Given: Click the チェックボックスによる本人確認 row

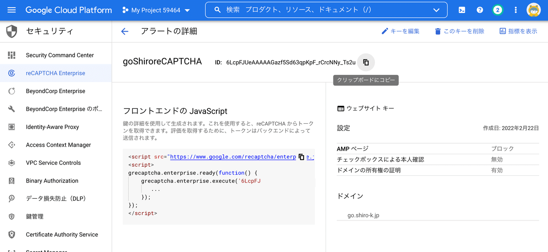Looking at the screenshot, I should click(x=438, y=159).
